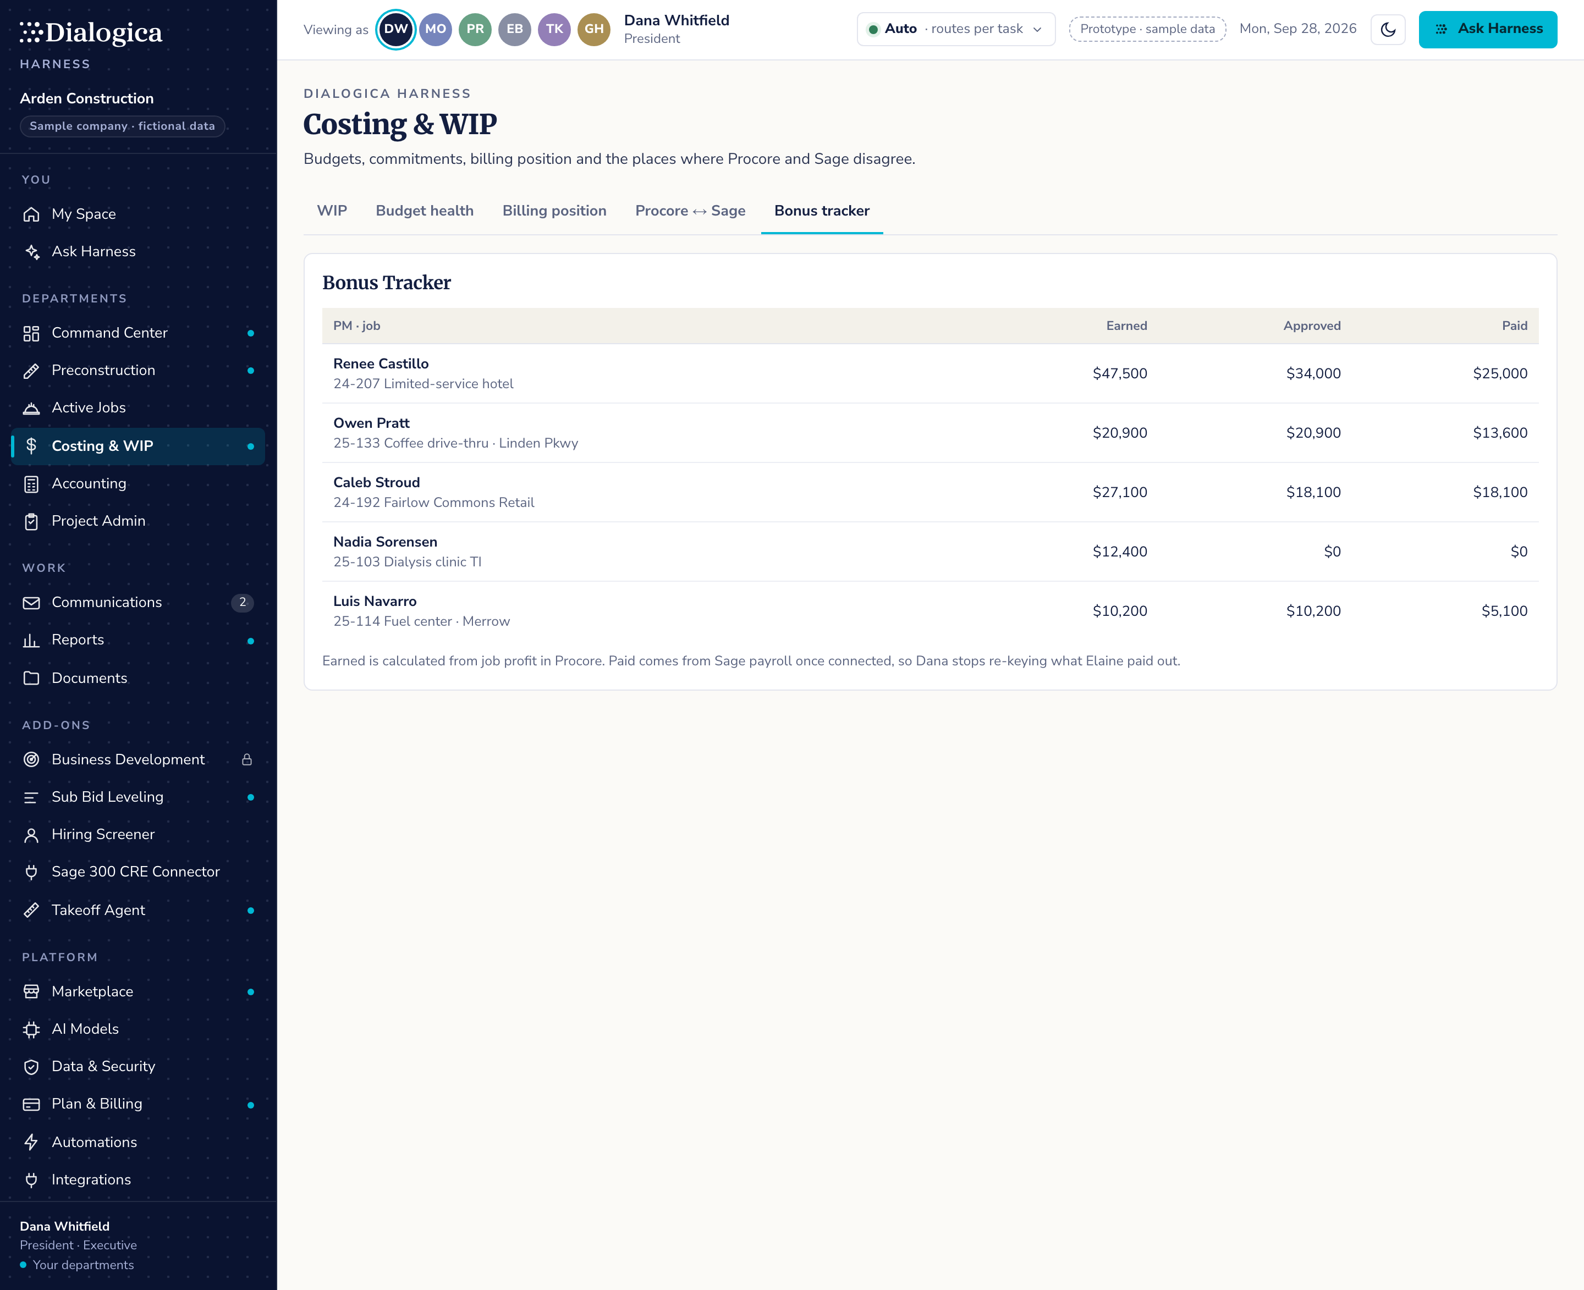This screenshot has height=1290, width=1584.
Task: Open My Space home icon
Action: (x=31, y=214)
